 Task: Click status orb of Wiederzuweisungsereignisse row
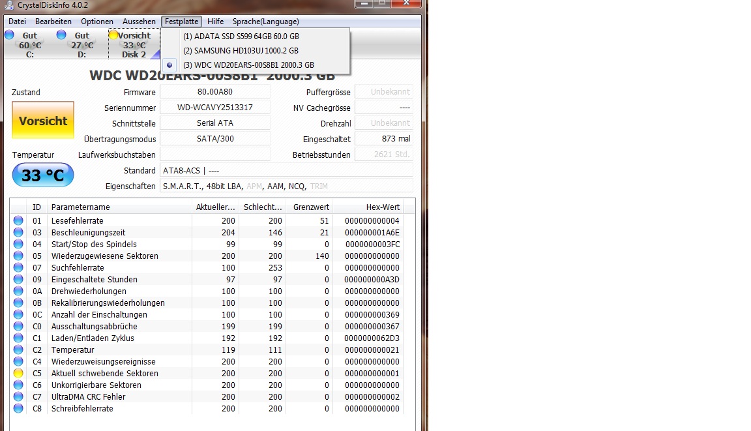pos(18,361)
